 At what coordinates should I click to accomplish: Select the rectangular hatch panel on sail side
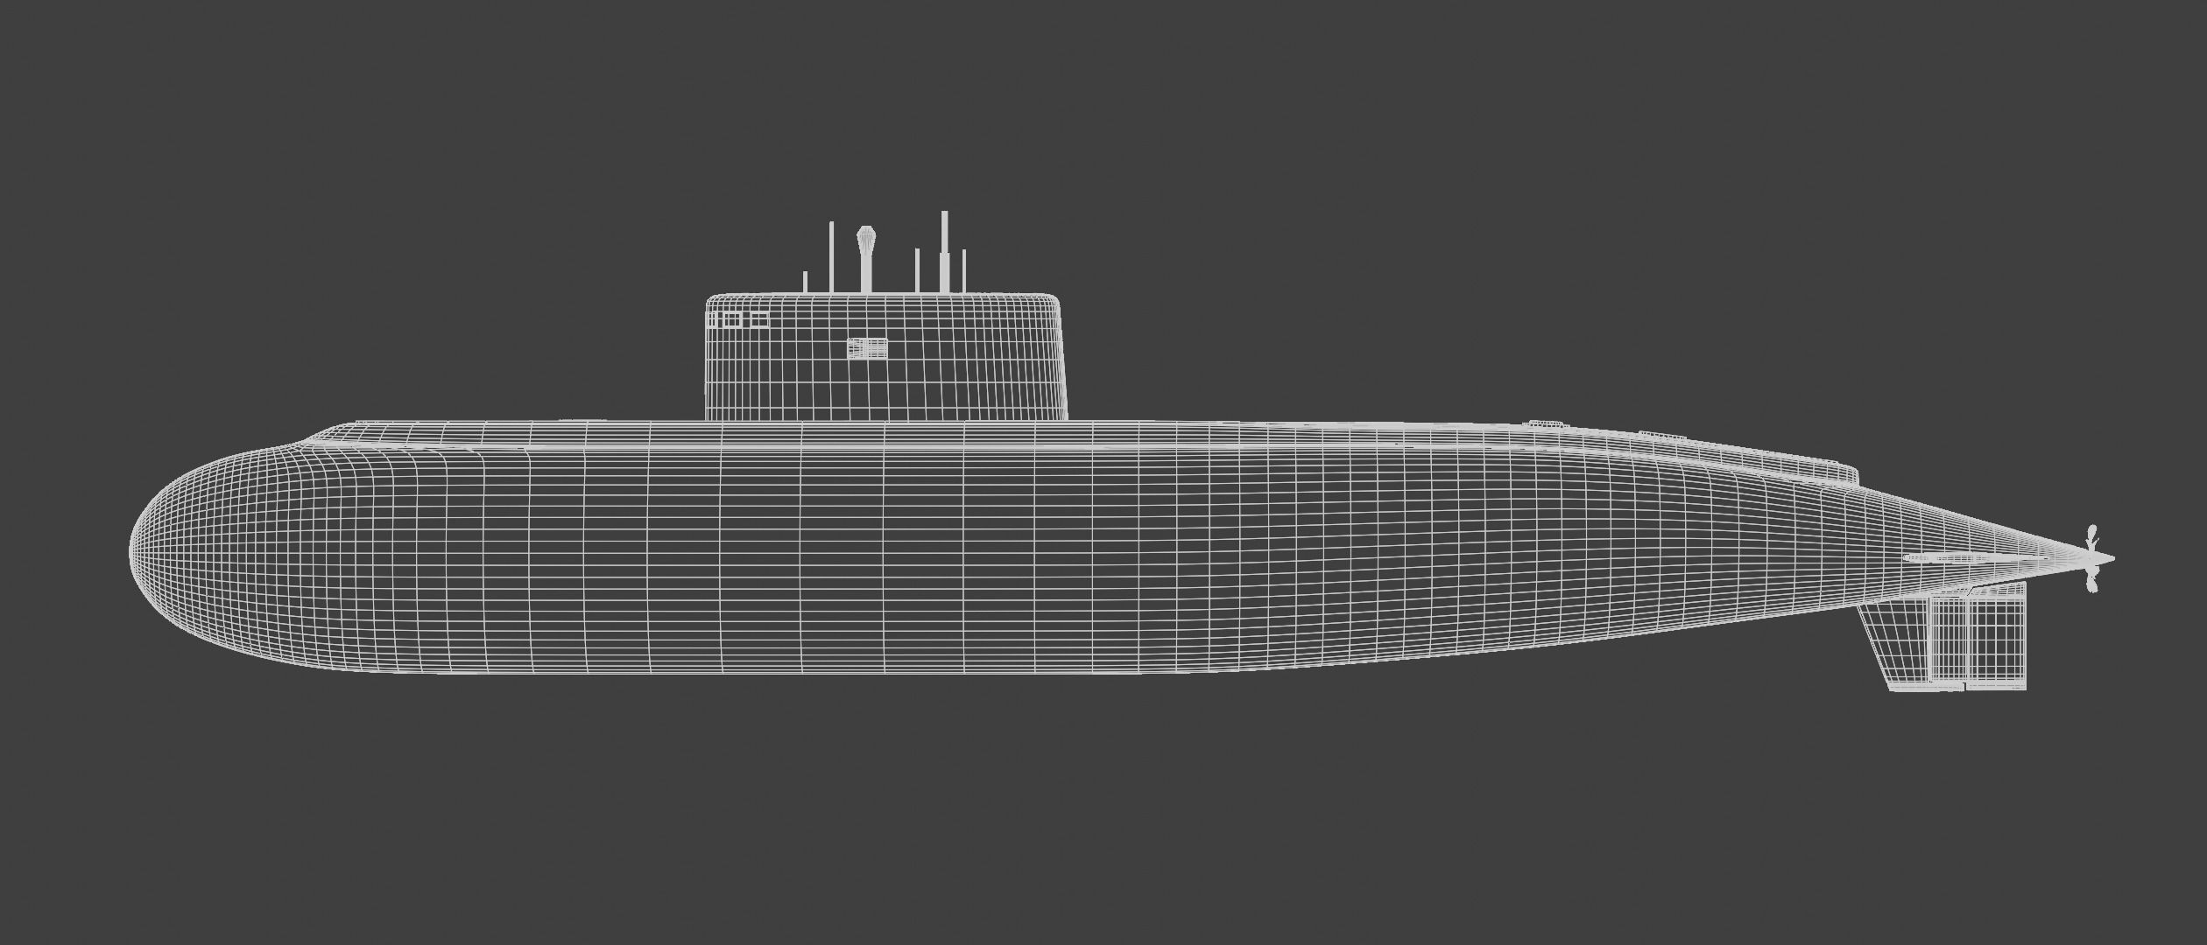click(x=867, y=348)
